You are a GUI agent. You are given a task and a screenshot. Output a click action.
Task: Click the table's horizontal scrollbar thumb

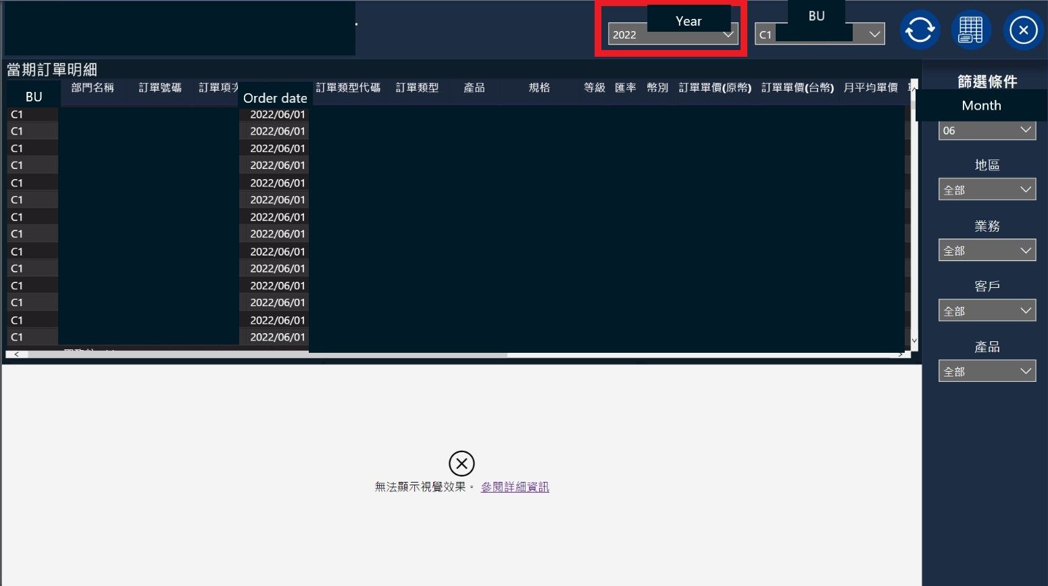[267, 354]
